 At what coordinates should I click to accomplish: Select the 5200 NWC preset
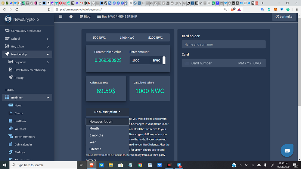tap(155, 38)
